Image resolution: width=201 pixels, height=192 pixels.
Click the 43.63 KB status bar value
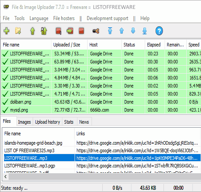(x=148, y=188)
